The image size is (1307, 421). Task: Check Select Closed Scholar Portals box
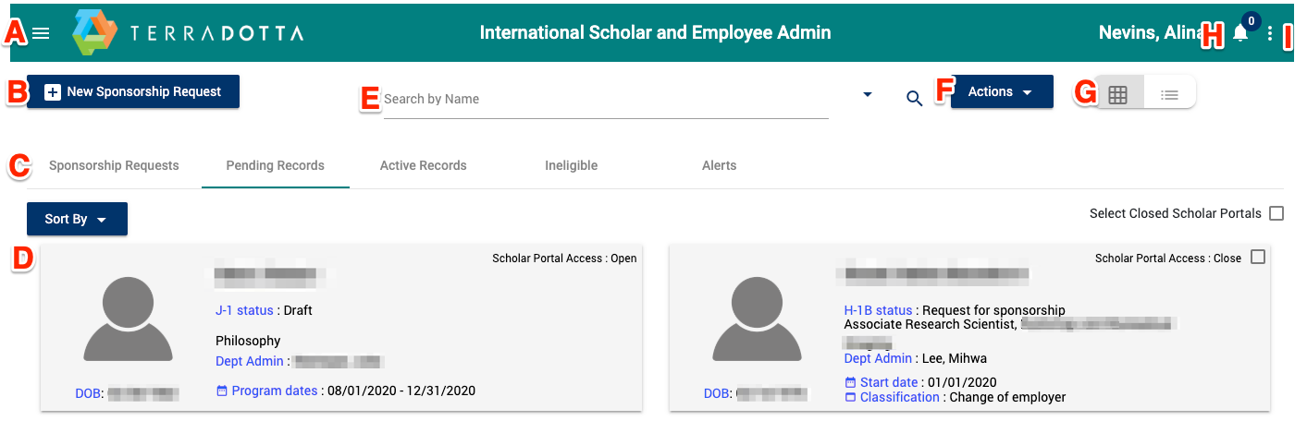click(1276, 213)
